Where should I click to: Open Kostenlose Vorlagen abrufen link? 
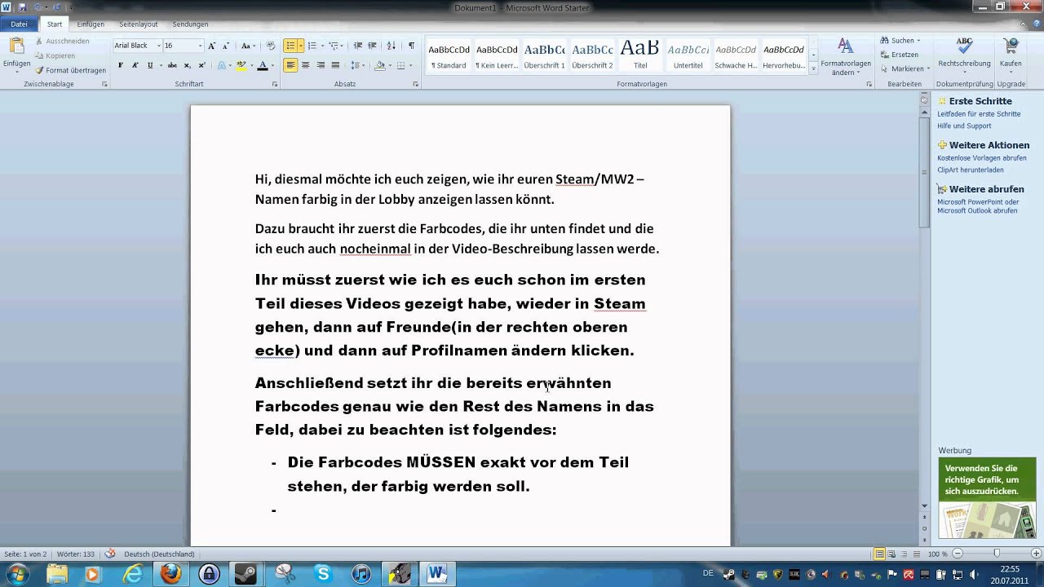[982, 158]
